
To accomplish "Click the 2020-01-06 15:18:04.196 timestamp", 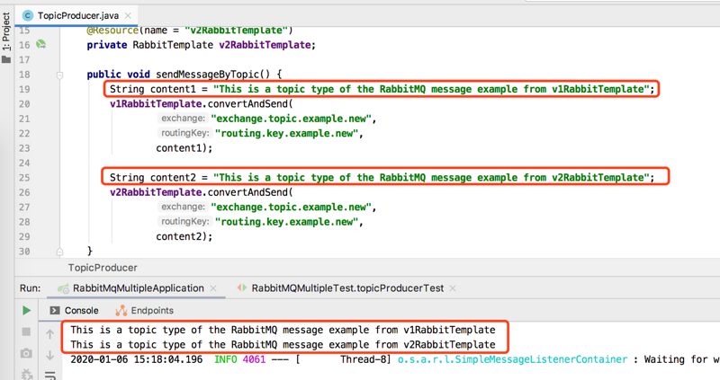I will 137,360.
